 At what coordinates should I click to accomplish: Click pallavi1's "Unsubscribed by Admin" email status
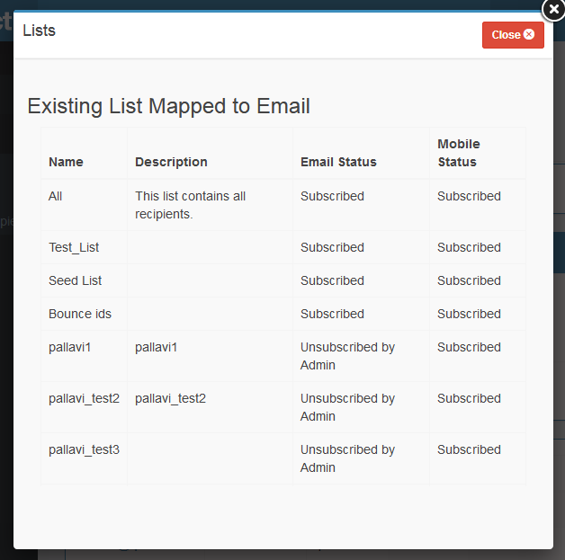347,356
